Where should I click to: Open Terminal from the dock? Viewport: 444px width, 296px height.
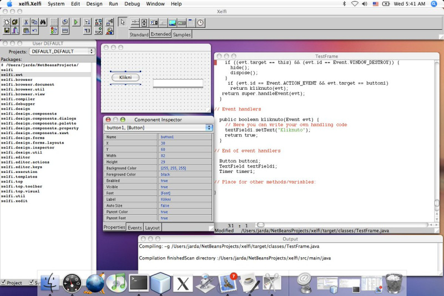138,283
